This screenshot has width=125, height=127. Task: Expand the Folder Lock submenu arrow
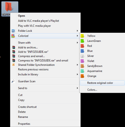pyautogui.click(x=77, y=31)
